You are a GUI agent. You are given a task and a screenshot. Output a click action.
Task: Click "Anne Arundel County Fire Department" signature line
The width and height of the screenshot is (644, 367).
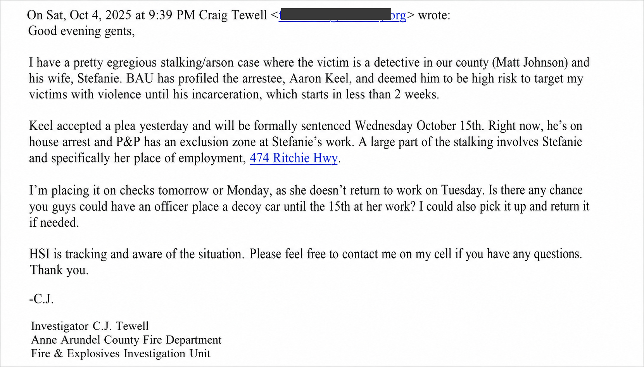(126, 340)
